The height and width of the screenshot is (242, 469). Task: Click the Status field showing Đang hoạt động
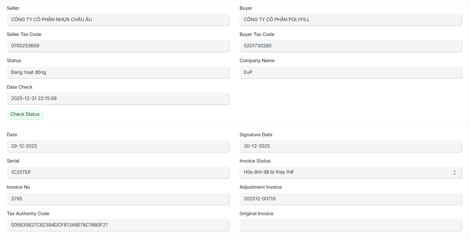point(118,72)
